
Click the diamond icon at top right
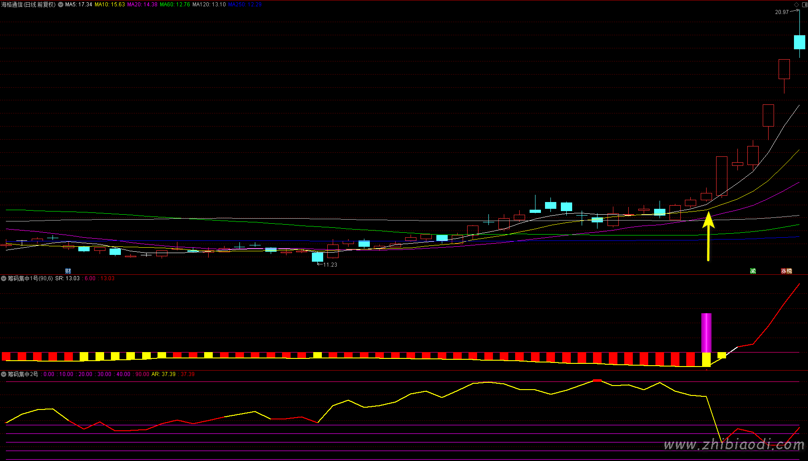coord(797,5)
